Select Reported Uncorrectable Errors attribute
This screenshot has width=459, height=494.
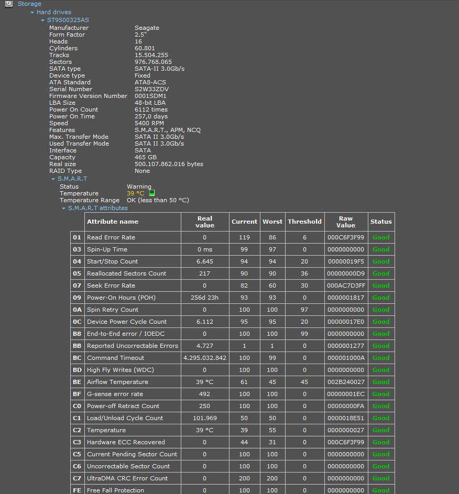[133, 346]
